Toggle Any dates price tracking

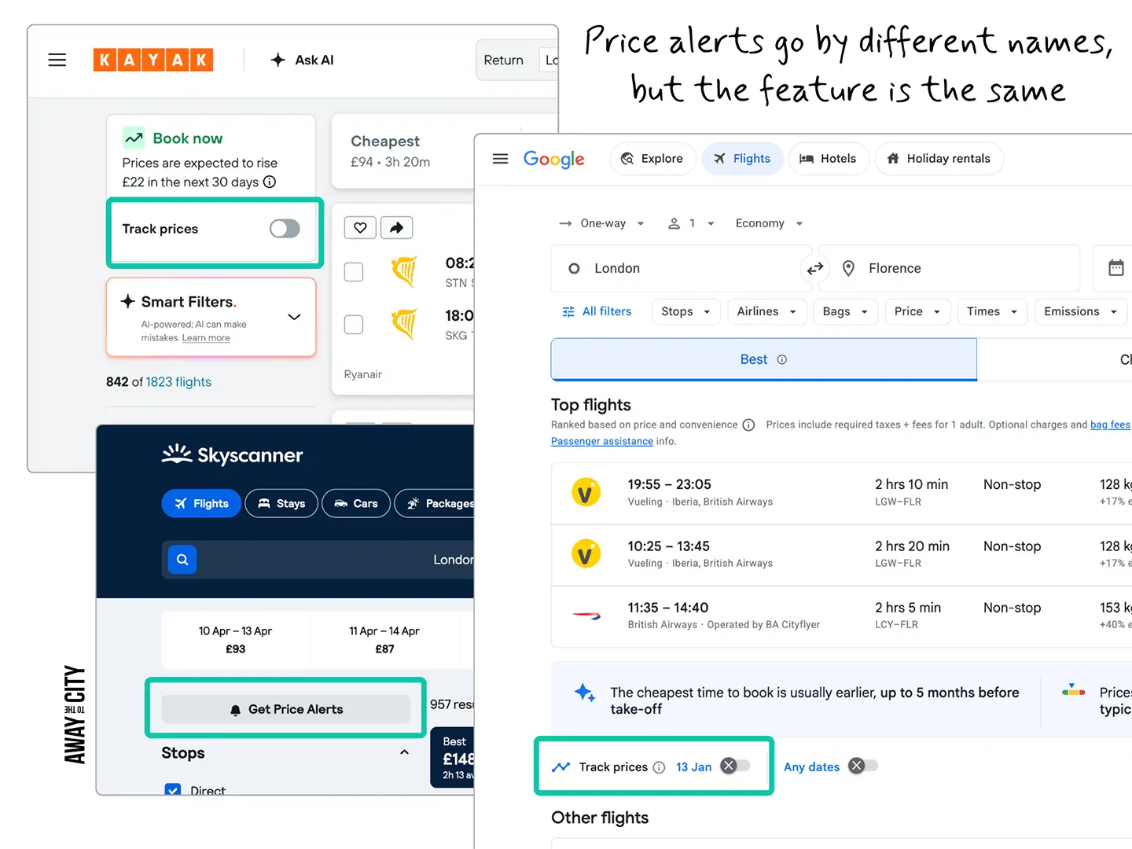863,766
